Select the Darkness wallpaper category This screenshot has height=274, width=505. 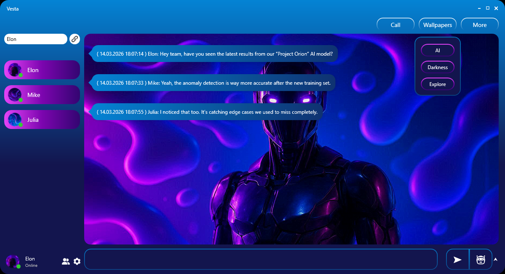click(437, 67)
